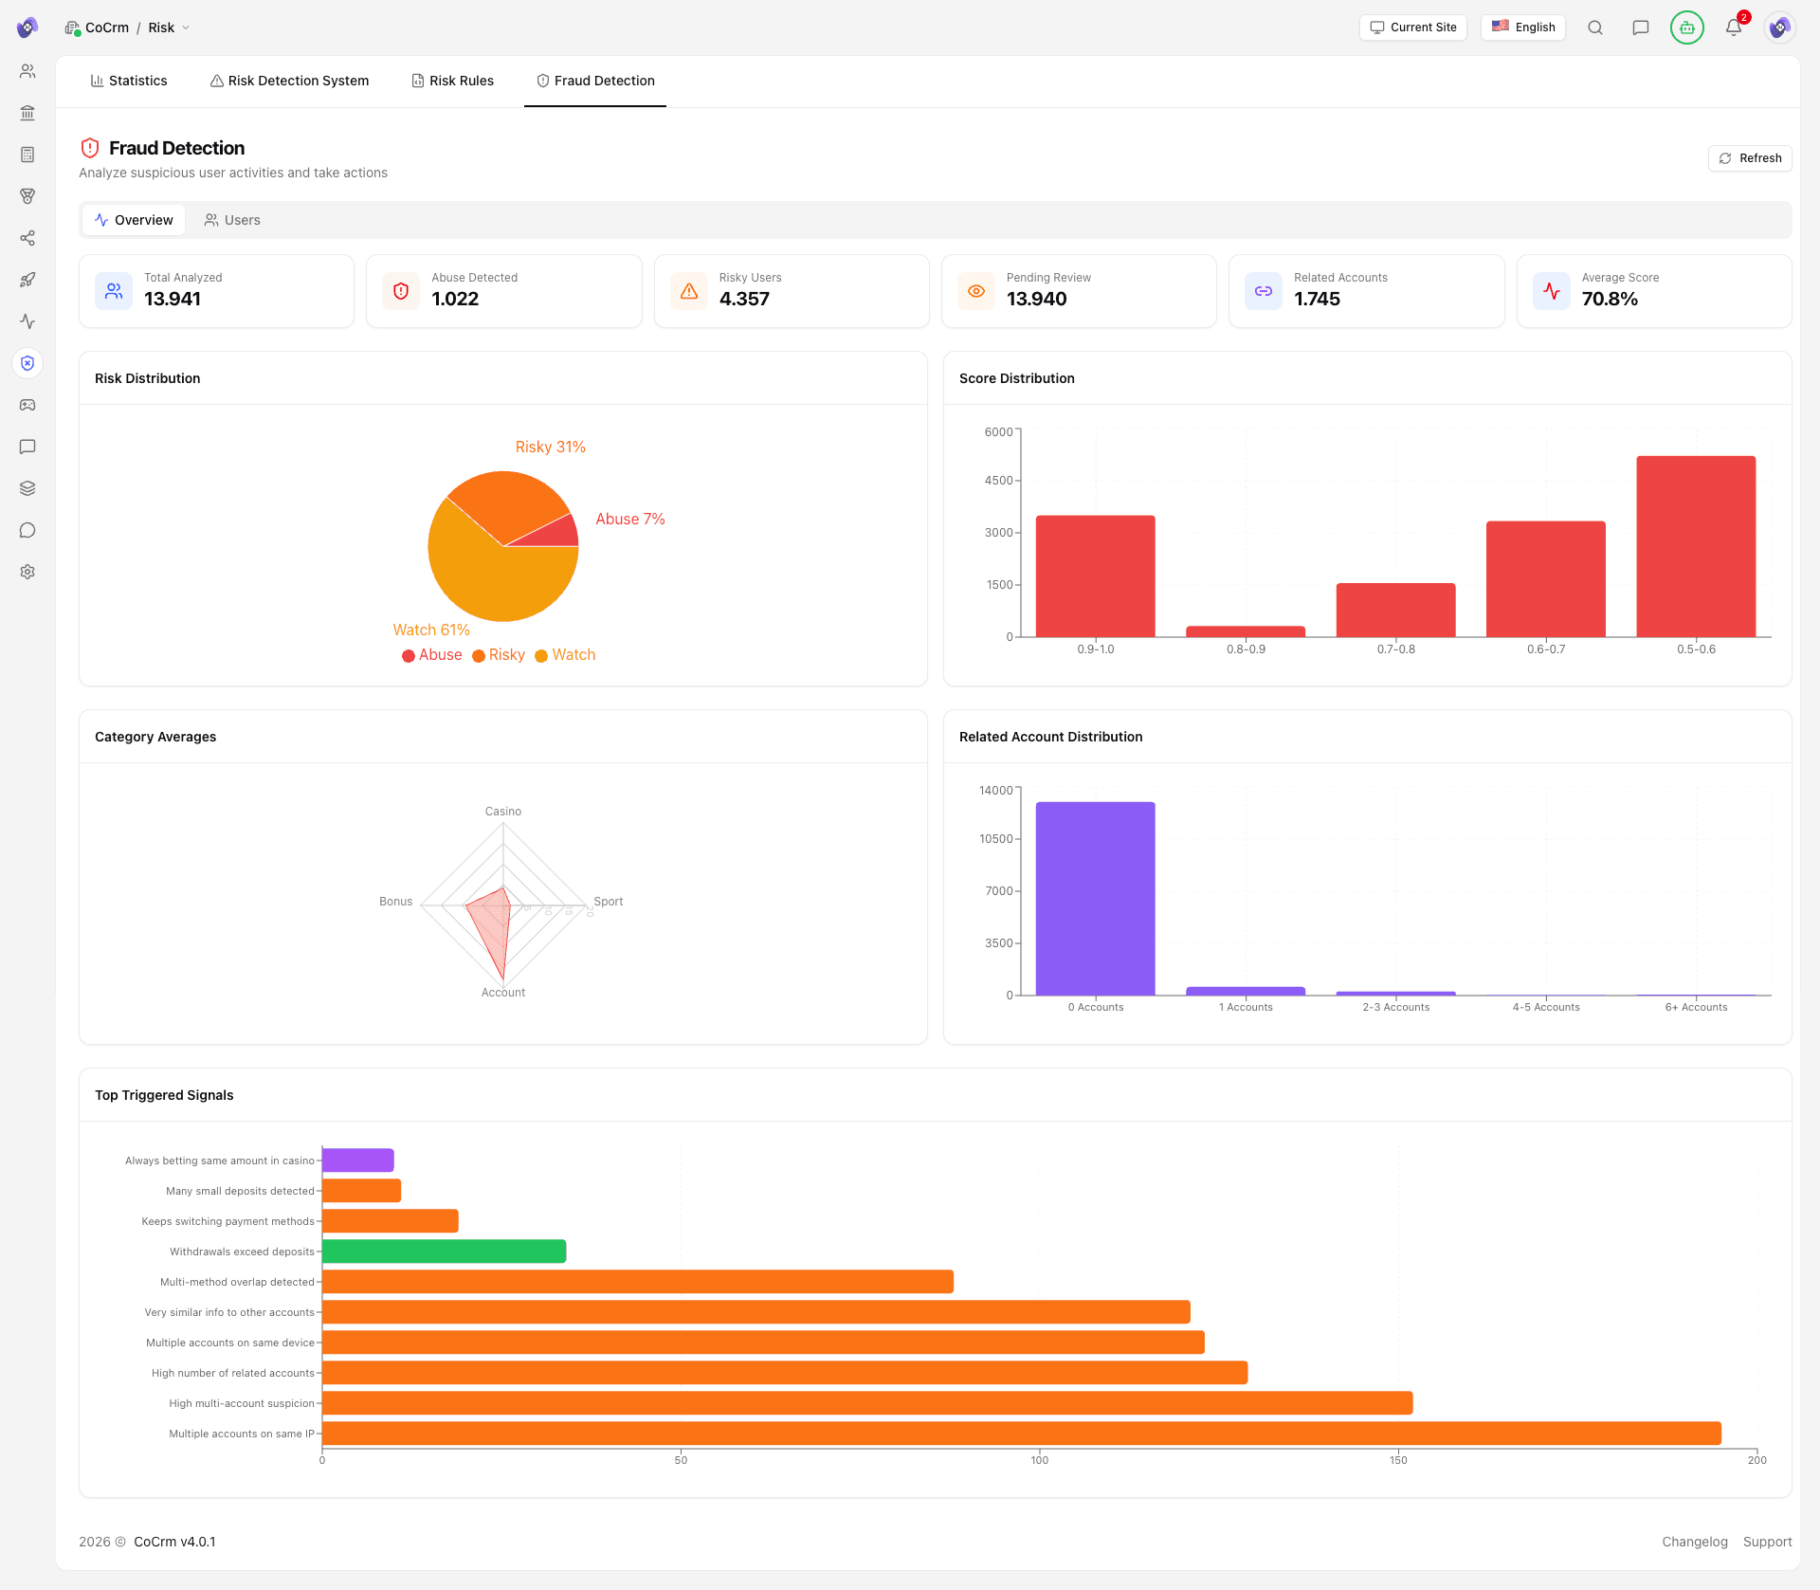Select the rocket icon in the sidebar
This screenshot has height=1590, width=1820.
pyautogui.click(x=27, y=280)
